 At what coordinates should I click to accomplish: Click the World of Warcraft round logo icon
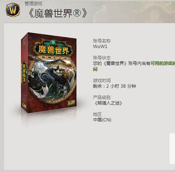[x=13, y=10]
